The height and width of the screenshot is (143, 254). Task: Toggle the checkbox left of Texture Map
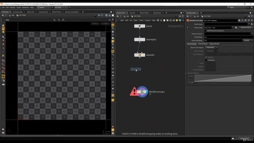point(188,27)
